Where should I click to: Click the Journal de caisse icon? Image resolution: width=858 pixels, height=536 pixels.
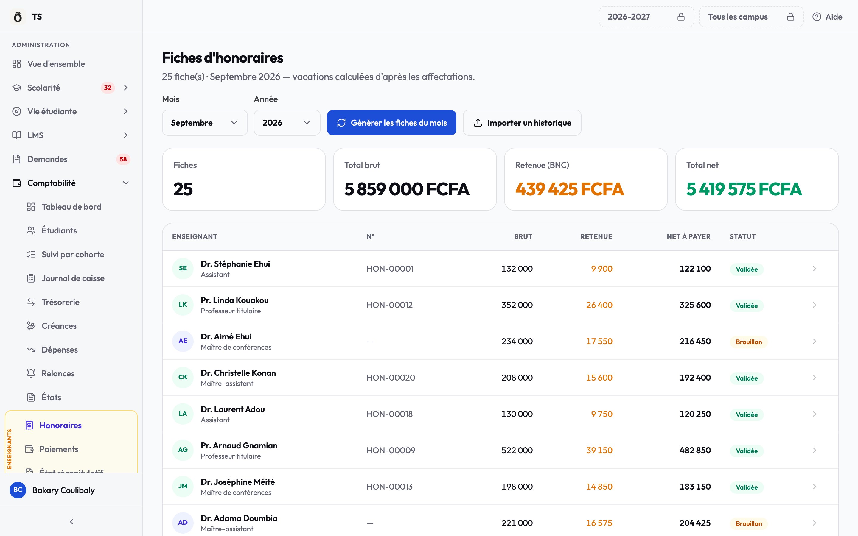31,278
